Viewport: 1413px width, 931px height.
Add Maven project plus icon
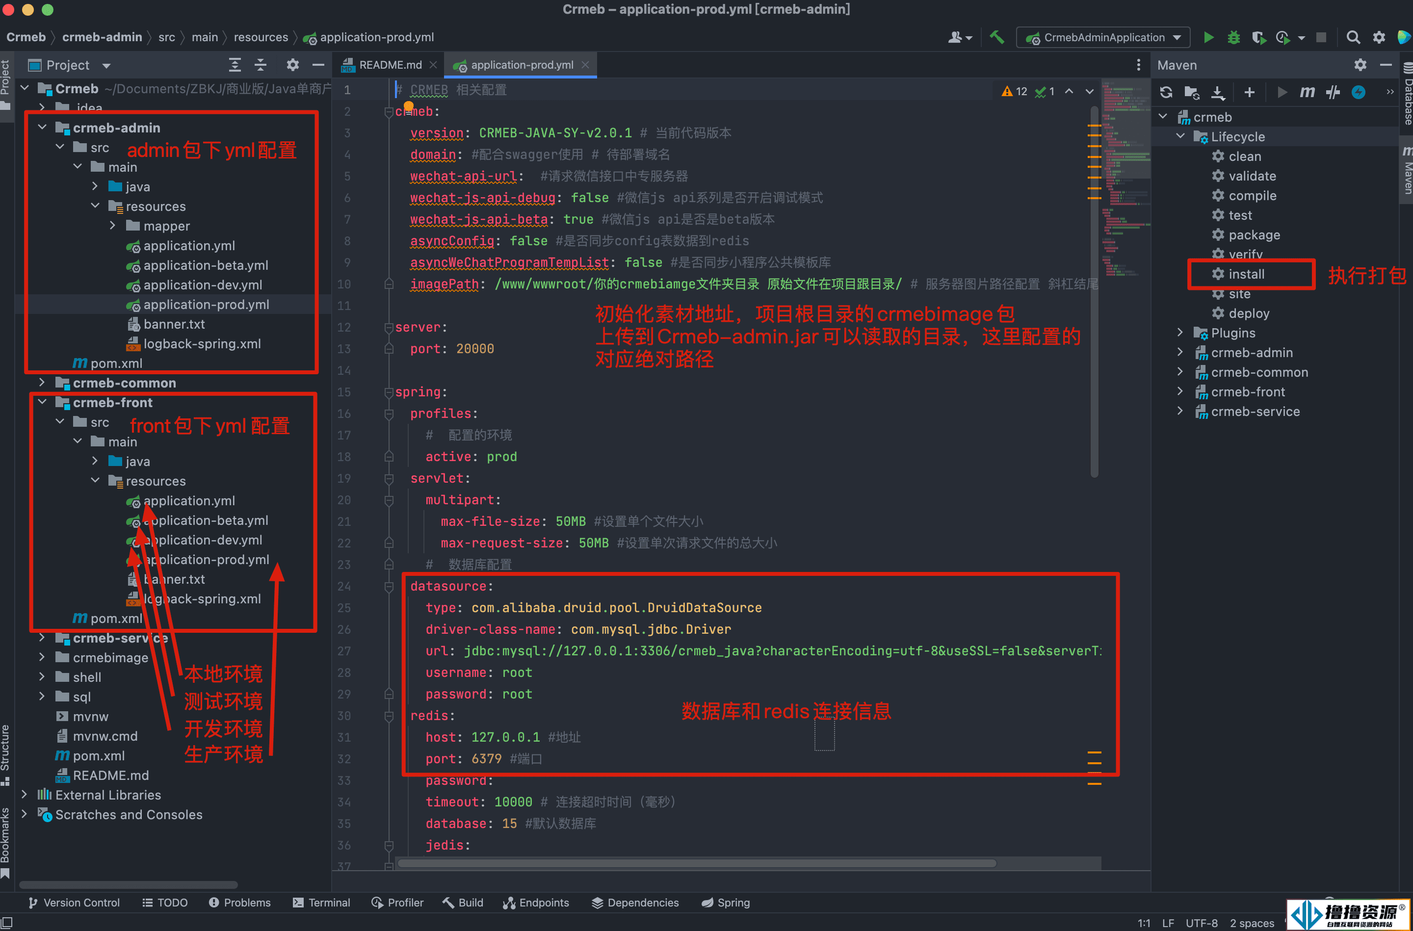click(1250, 92)
